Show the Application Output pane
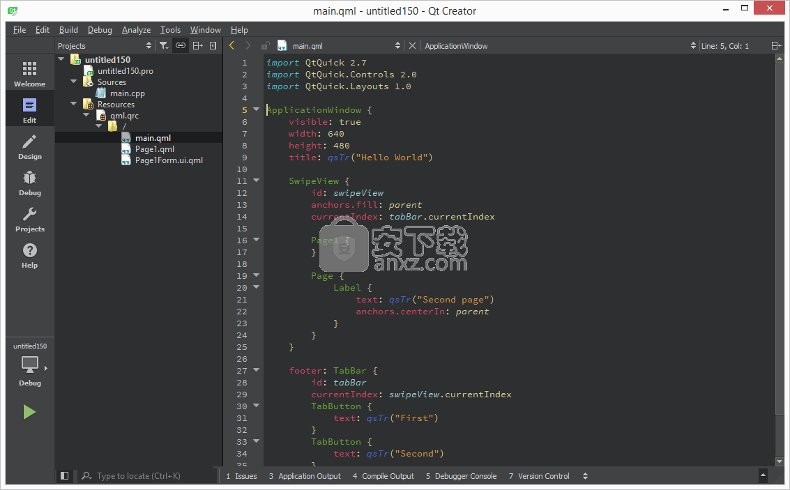 tap(305, 476)
